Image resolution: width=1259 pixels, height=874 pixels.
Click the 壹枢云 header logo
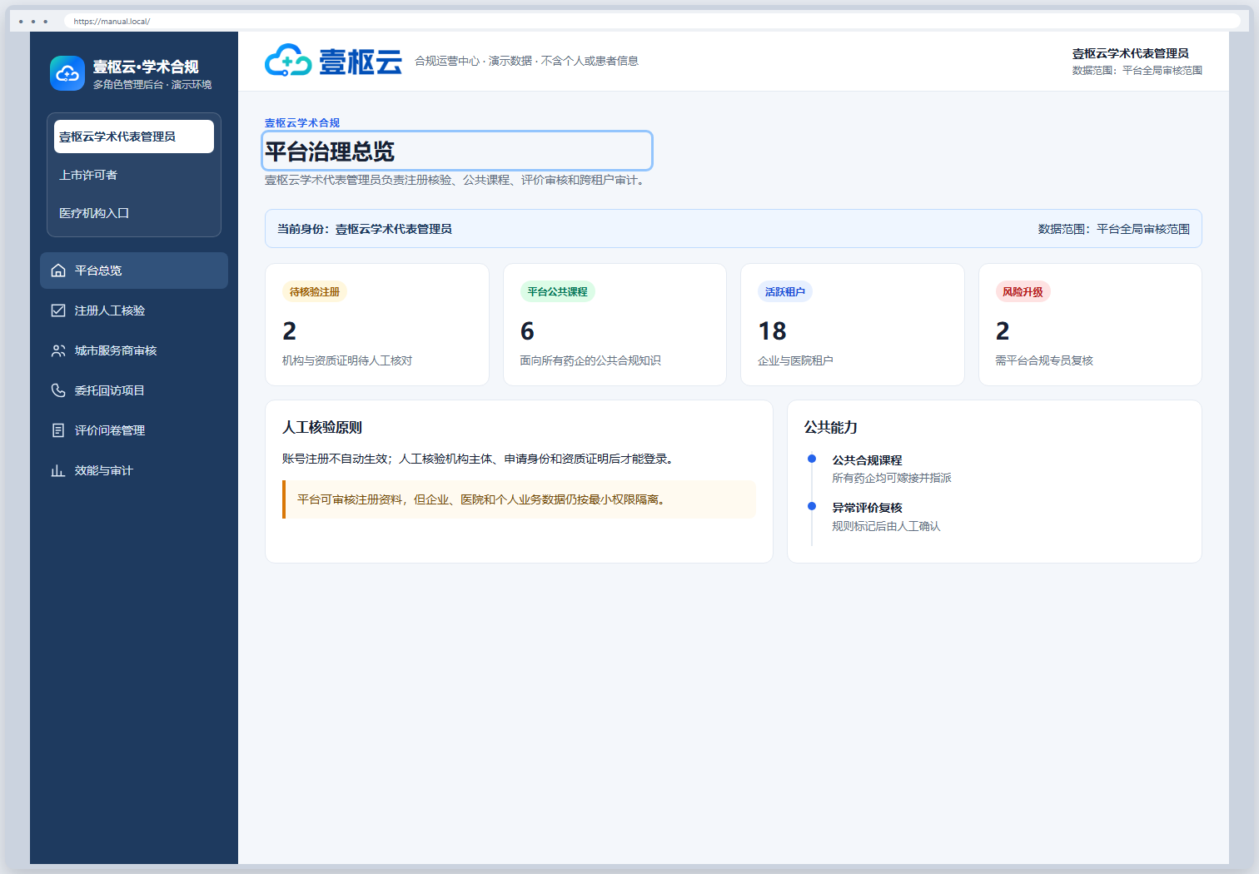coord(333,61)
